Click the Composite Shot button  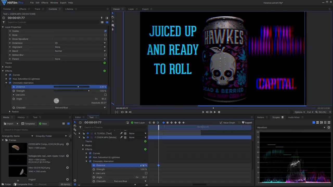click(x=23, y=184)
